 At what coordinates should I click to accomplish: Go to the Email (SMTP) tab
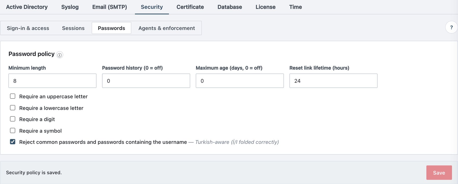click(x=110, y=7)
